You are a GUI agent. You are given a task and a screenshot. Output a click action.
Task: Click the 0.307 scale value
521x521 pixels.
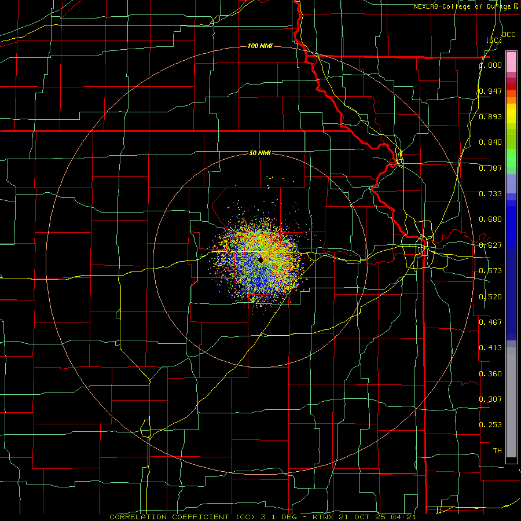(490, 399)
